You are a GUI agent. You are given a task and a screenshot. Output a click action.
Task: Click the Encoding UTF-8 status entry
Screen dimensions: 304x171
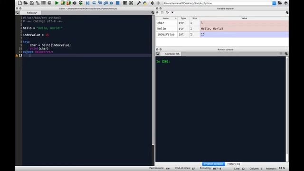(x=210, y=169)
